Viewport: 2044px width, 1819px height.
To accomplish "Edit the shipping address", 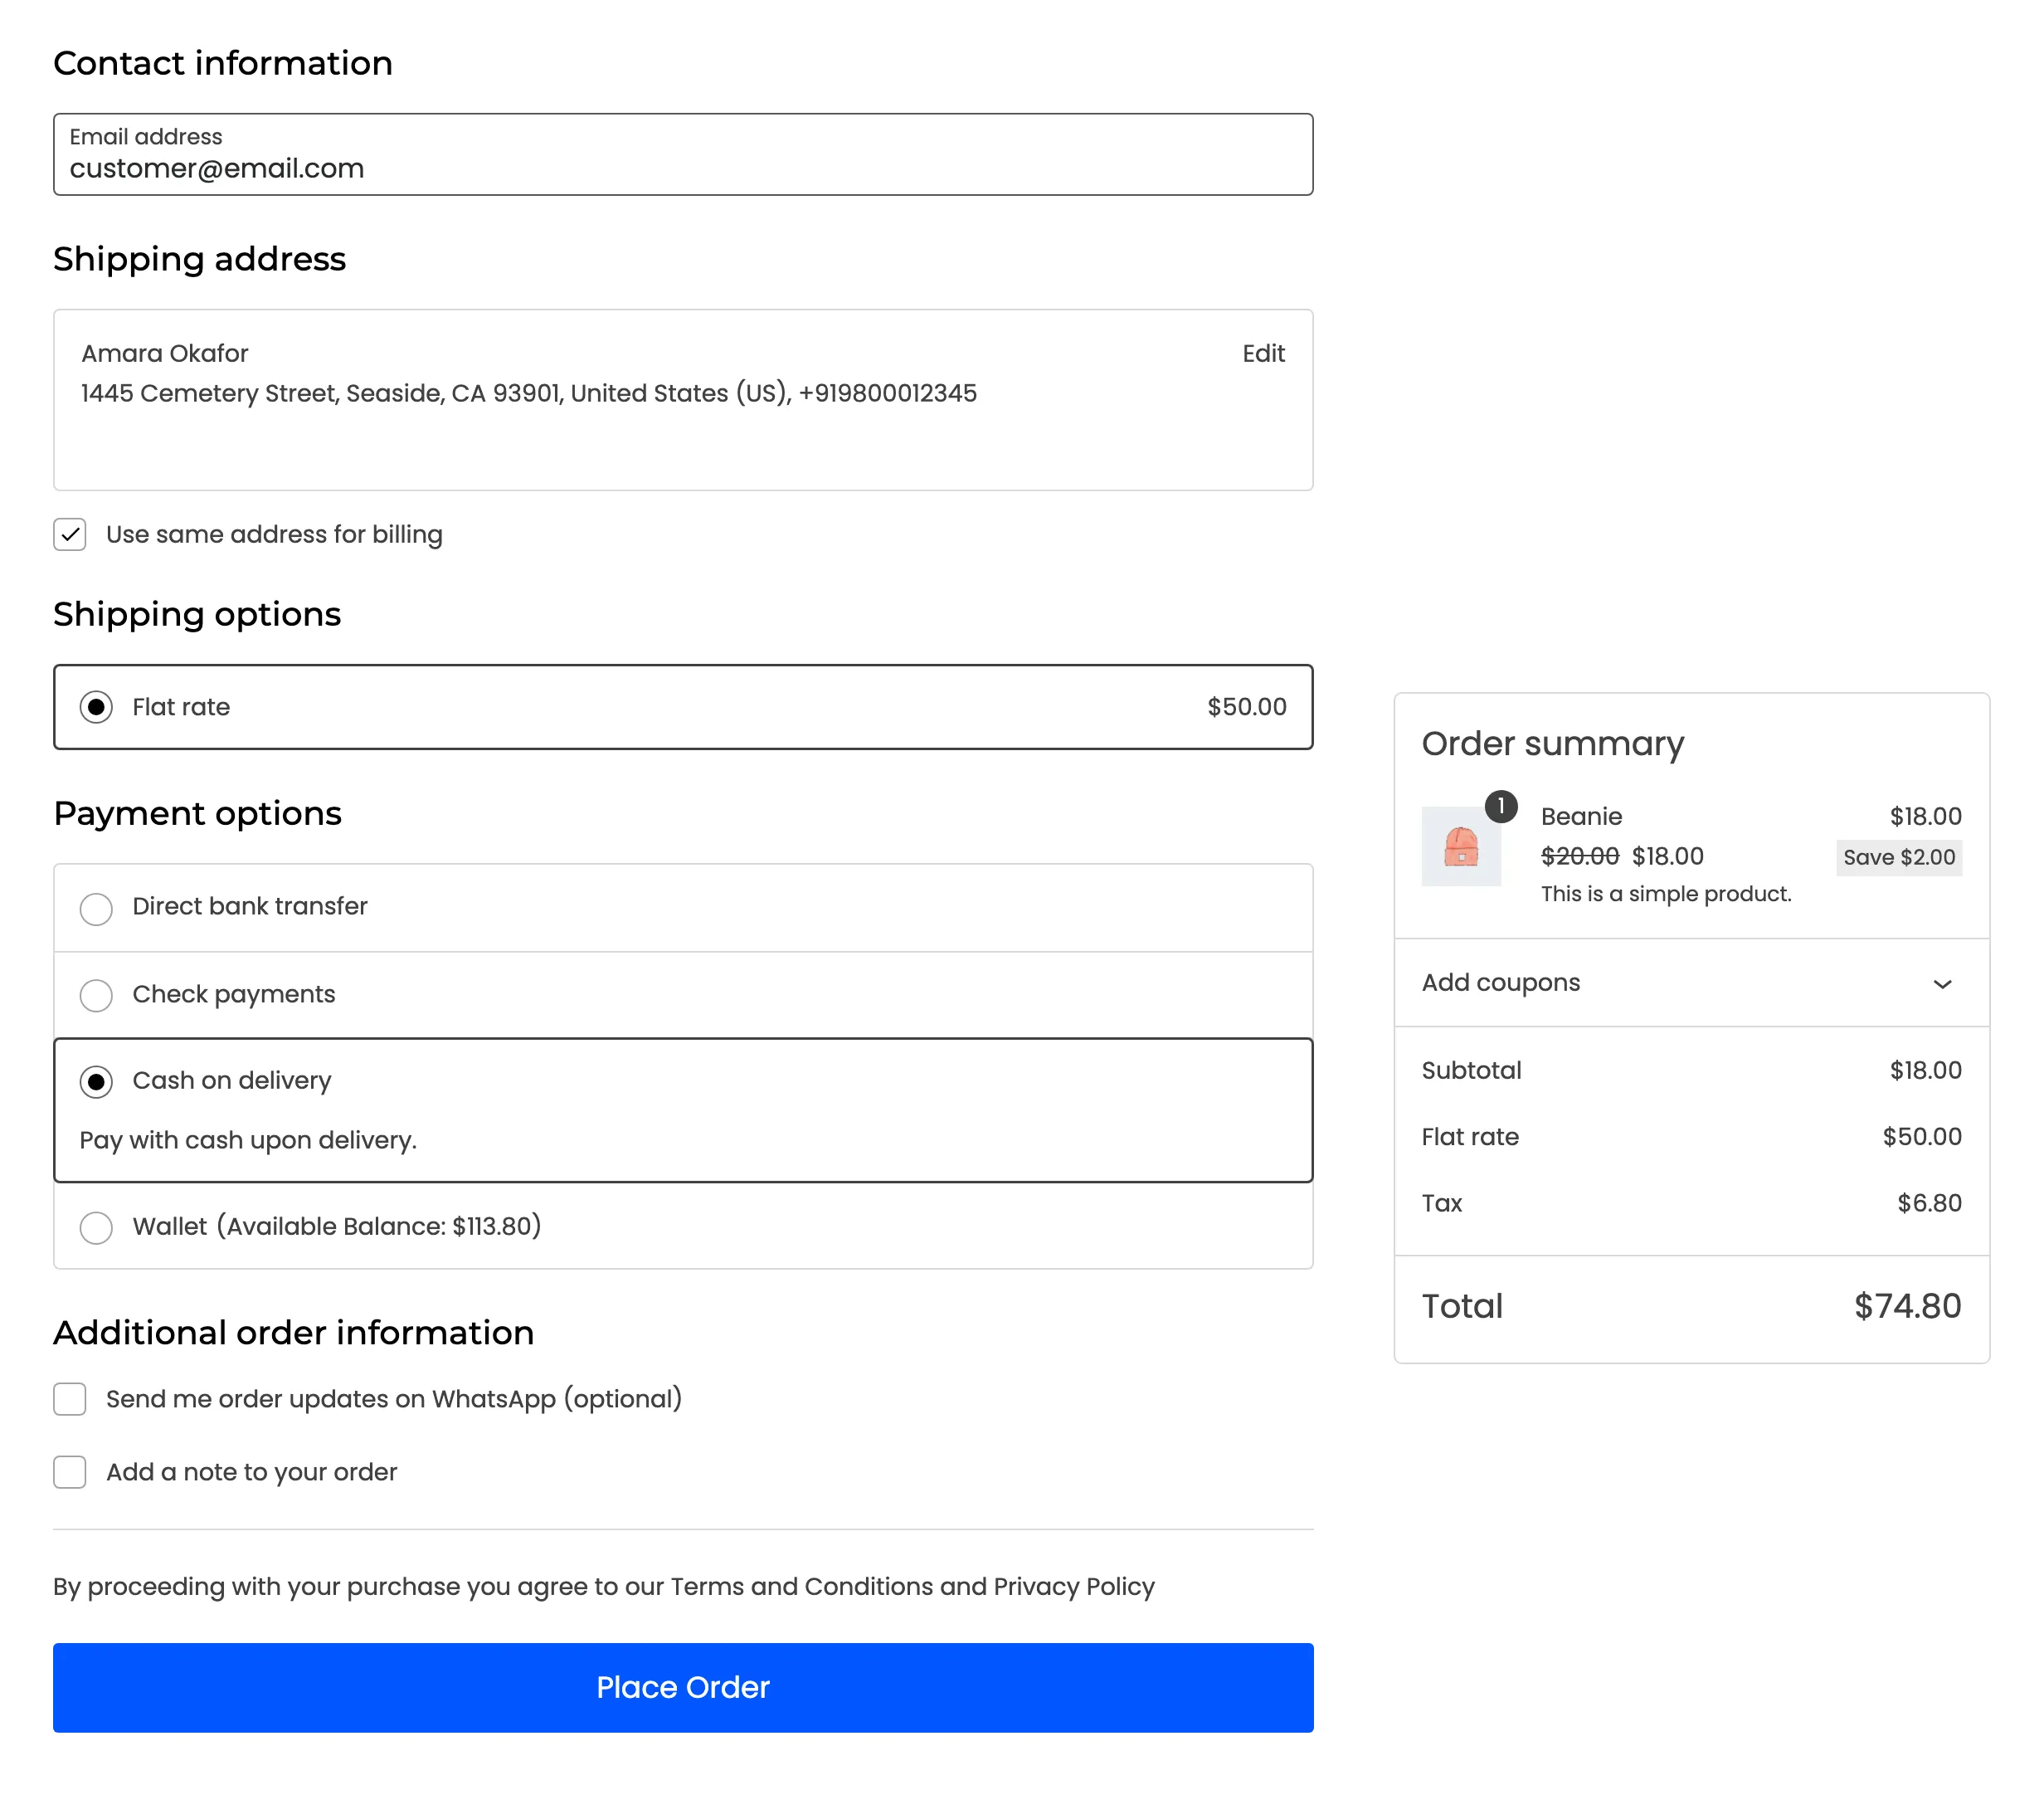I will coord(1263,354).
